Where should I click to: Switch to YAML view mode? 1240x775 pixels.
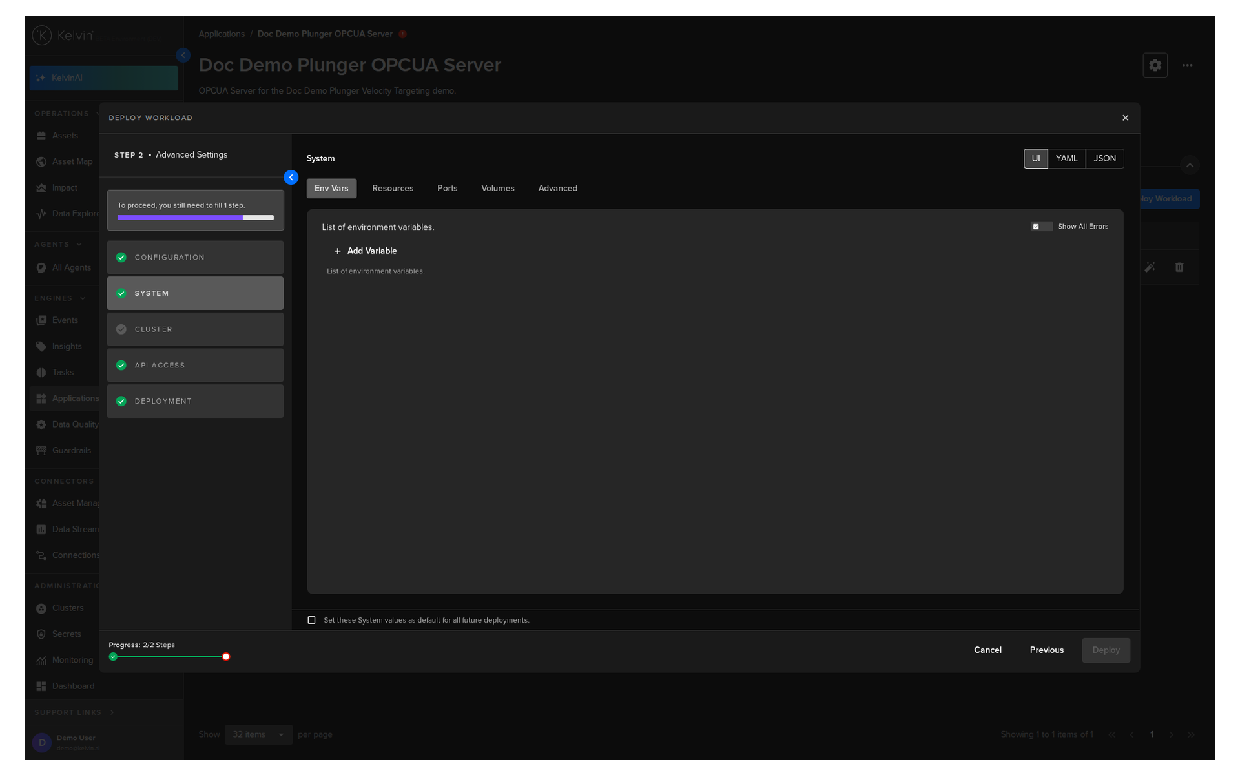pos(1066,159)
